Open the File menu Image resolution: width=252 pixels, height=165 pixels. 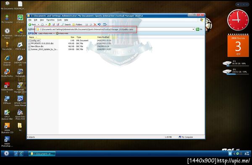[30, 20]
